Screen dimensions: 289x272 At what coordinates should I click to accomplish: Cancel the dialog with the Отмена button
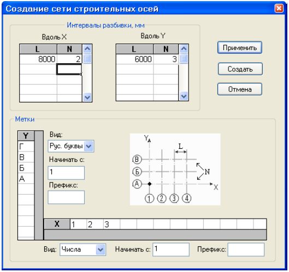tap(240, 89)
